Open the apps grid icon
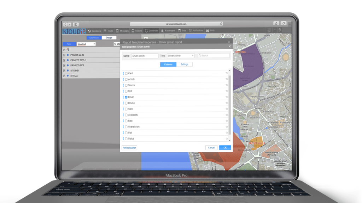Screen dimensions: 362x203 coord(269,30)
